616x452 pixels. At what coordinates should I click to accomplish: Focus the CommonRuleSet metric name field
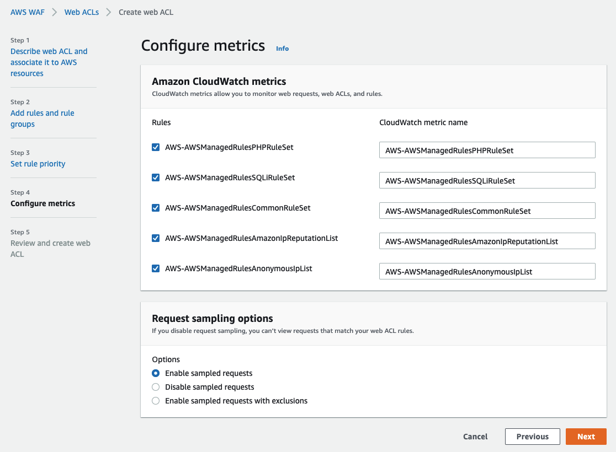coord(487,211)
